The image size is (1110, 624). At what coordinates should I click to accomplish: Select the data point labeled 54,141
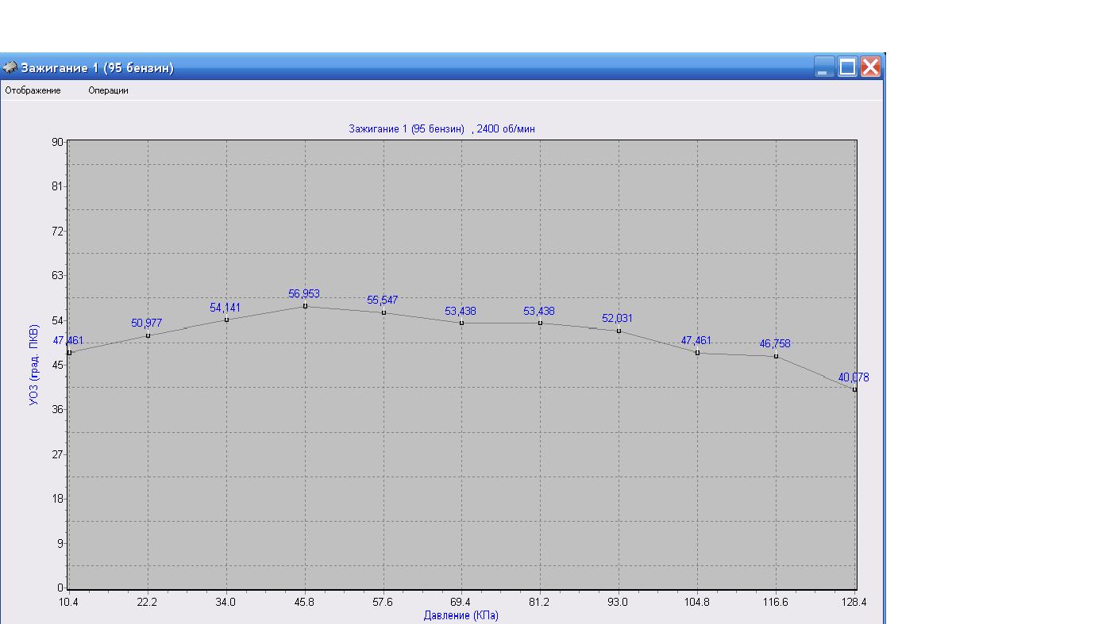[x=226, y=320]
